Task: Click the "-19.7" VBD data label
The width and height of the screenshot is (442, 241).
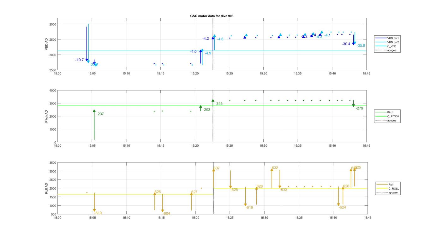Action: [x=80, y=60]
